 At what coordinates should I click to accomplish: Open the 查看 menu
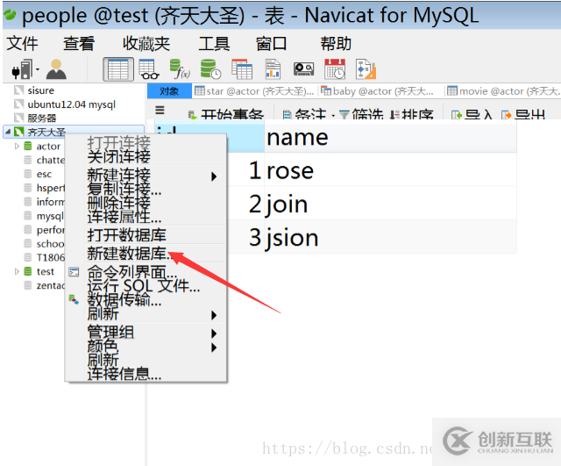pyautogui.click(x=79, y=43)
